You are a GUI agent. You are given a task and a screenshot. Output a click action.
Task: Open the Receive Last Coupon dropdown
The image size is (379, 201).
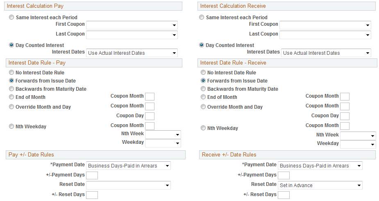325,35
